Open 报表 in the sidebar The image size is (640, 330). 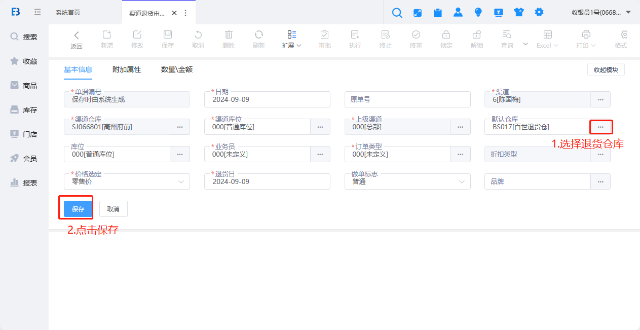pyautogui.click(x=24, y=183)
